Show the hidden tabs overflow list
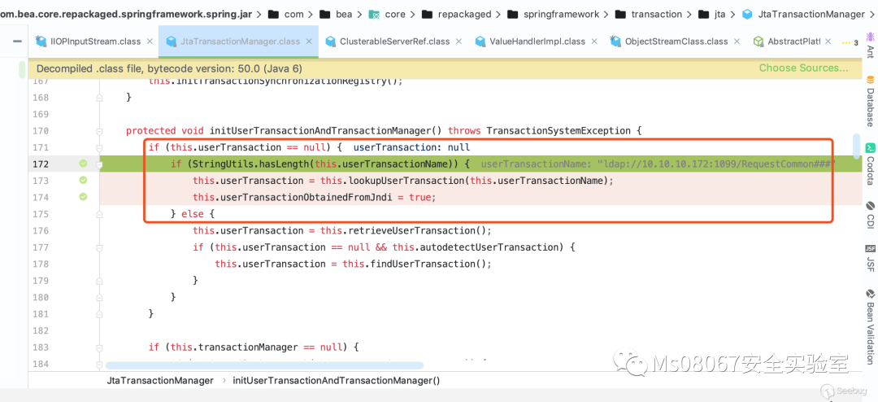Image resolution: width=878 pixels, height=402 pixels. click(850, 42)
